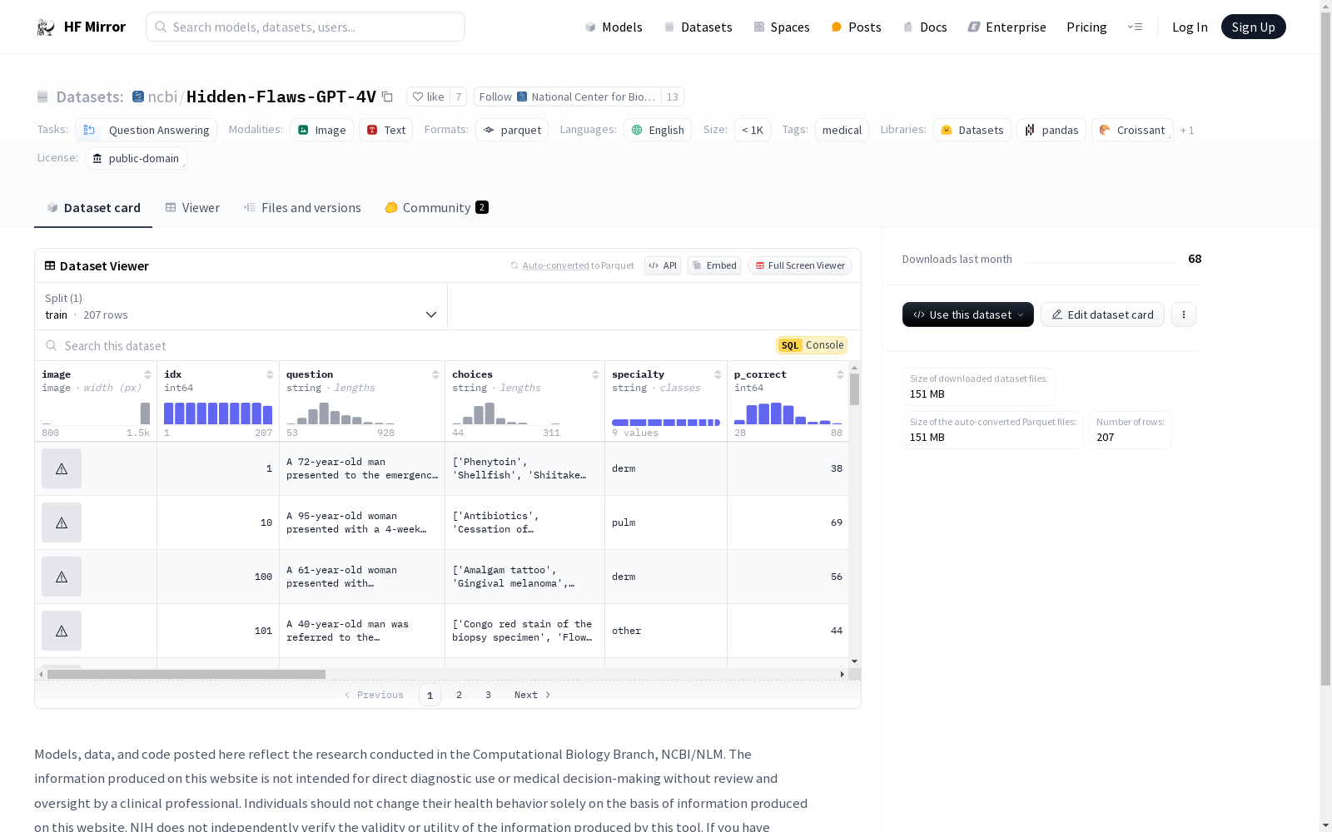The width and height of the screenshot is (1332, 832).
Task: Open the API code option
Action: [x=663, y=265]
